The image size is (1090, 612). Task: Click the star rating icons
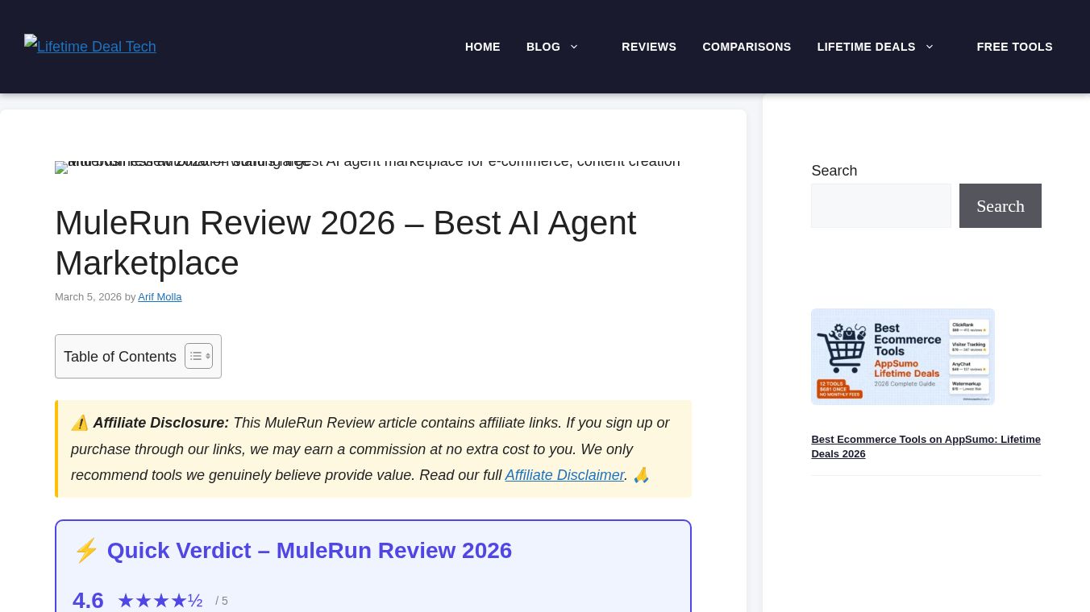click(160, 601)
